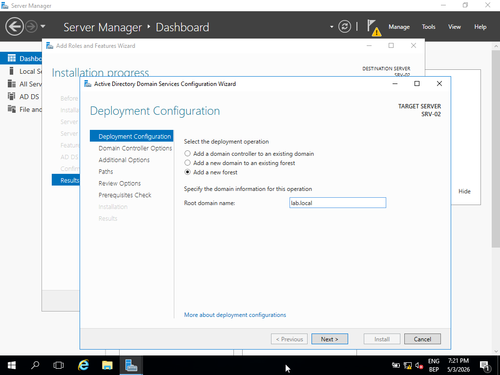The image size is (500, 375).
Task: Go to Deployment Configuration step
Action: click(131, 136)
